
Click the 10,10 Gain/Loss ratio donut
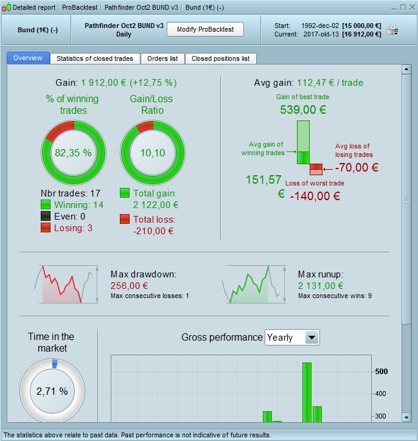tap(153, 153)
